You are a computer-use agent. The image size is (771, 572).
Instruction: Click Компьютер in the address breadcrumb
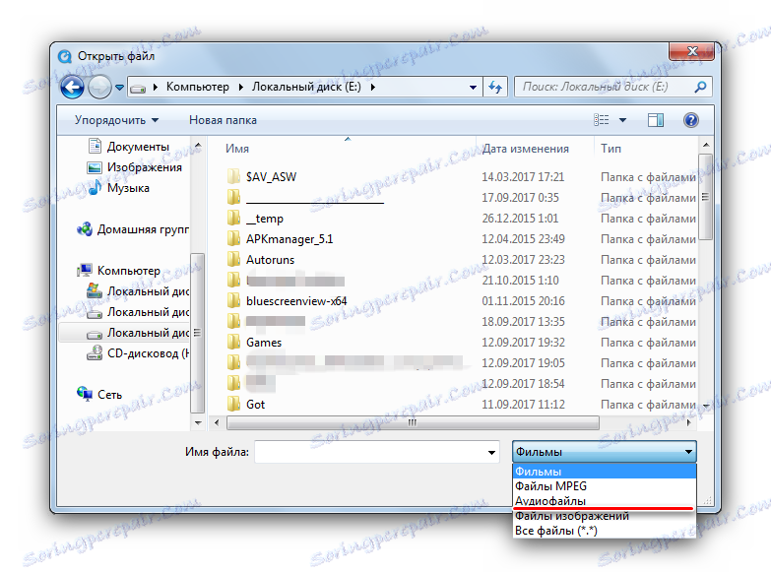pyautogui.click(x=197, y=87)
